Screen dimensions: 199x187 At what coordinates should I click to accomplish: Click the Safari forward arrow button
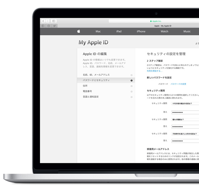(x=48, y=21)
